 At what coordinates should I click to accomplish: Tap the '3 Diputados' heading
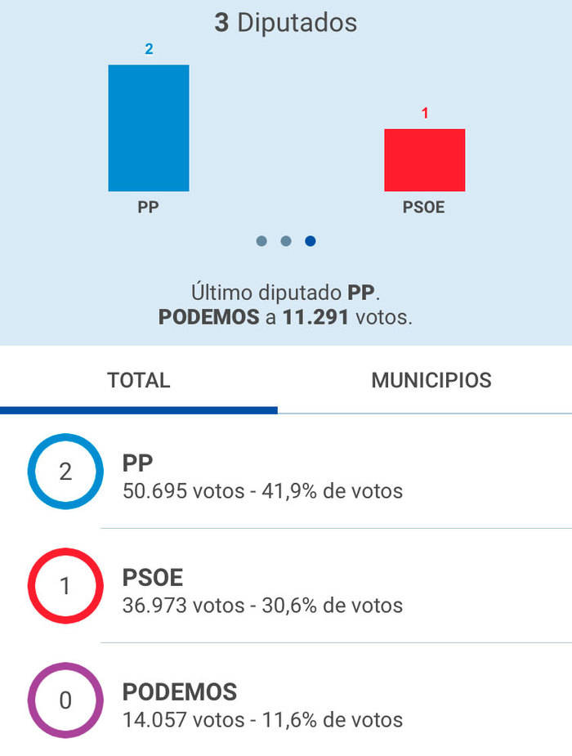click(x=286, y=23)
